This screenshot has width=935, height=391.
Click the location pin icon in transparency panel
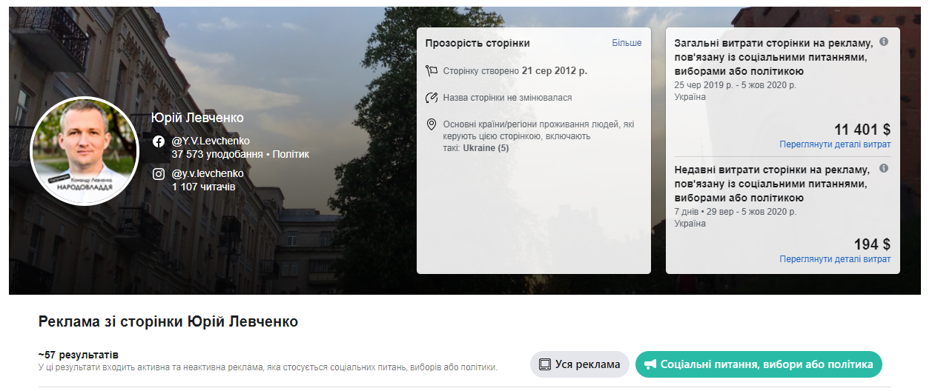point(432,124)
